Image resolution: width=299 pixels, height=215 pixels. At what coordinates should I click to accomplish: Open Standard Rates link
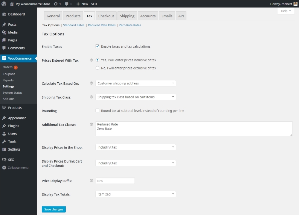click(74, 25)
